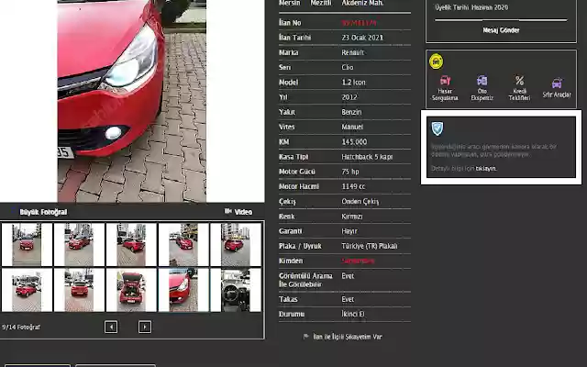This screenshot has height=367, width=587.
Task: Select fourth top-row car thumbnail
Action: pos(183,245)
